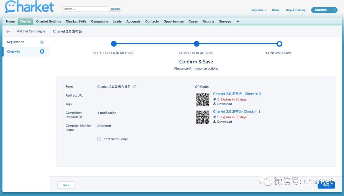This screenshot has width=344, height=196.
Task: Open the Charket app switcher dropdown
Action: click(x=334, y=10)
